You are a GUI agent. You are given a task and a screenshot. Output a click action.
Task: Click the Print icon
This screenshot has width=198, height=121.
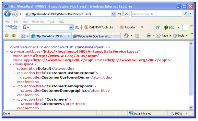point(149,36)
